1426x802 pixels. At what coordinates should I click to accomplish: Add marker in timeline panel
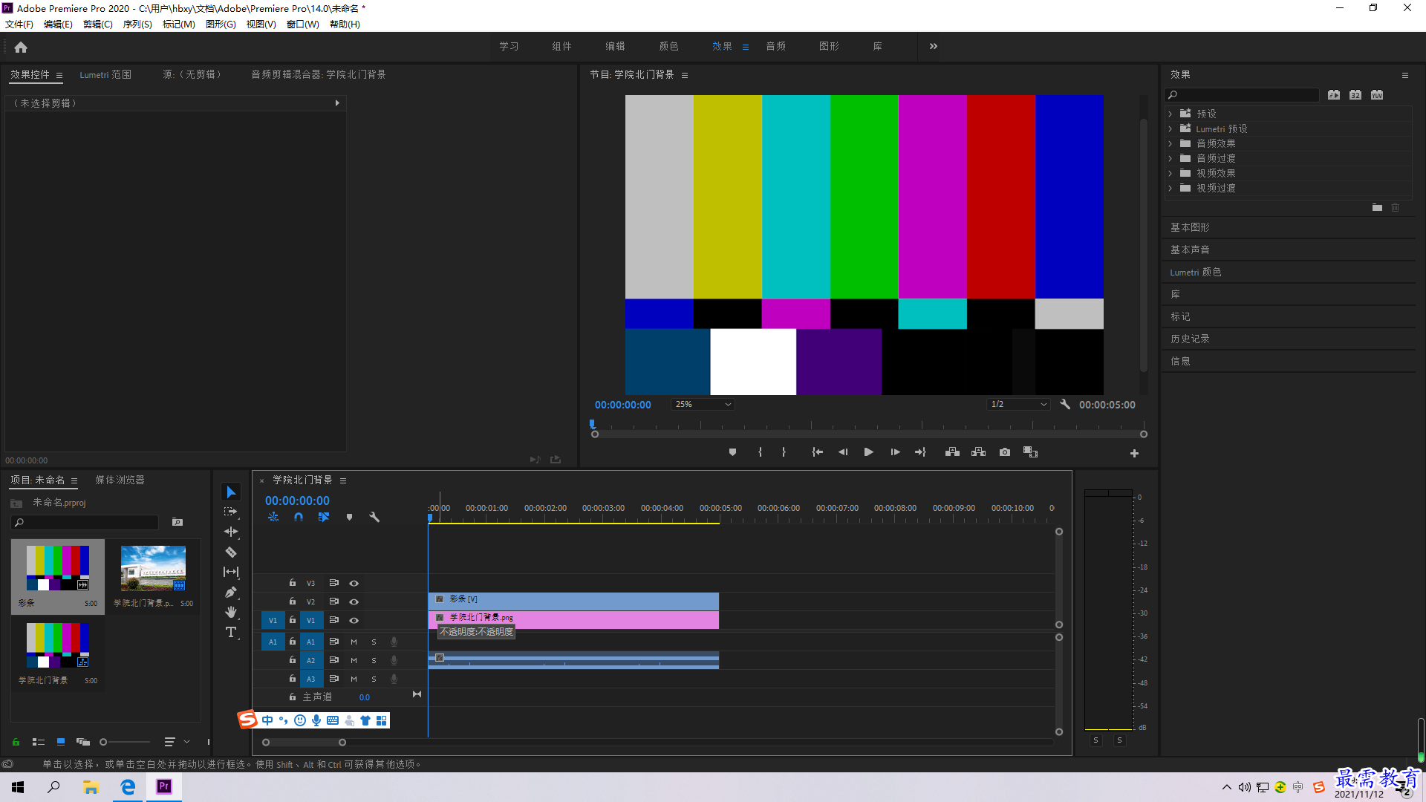click(349, 517)
